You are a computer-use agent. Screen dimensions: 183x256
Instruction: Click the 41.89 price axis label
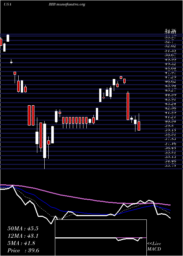[170, 113]
